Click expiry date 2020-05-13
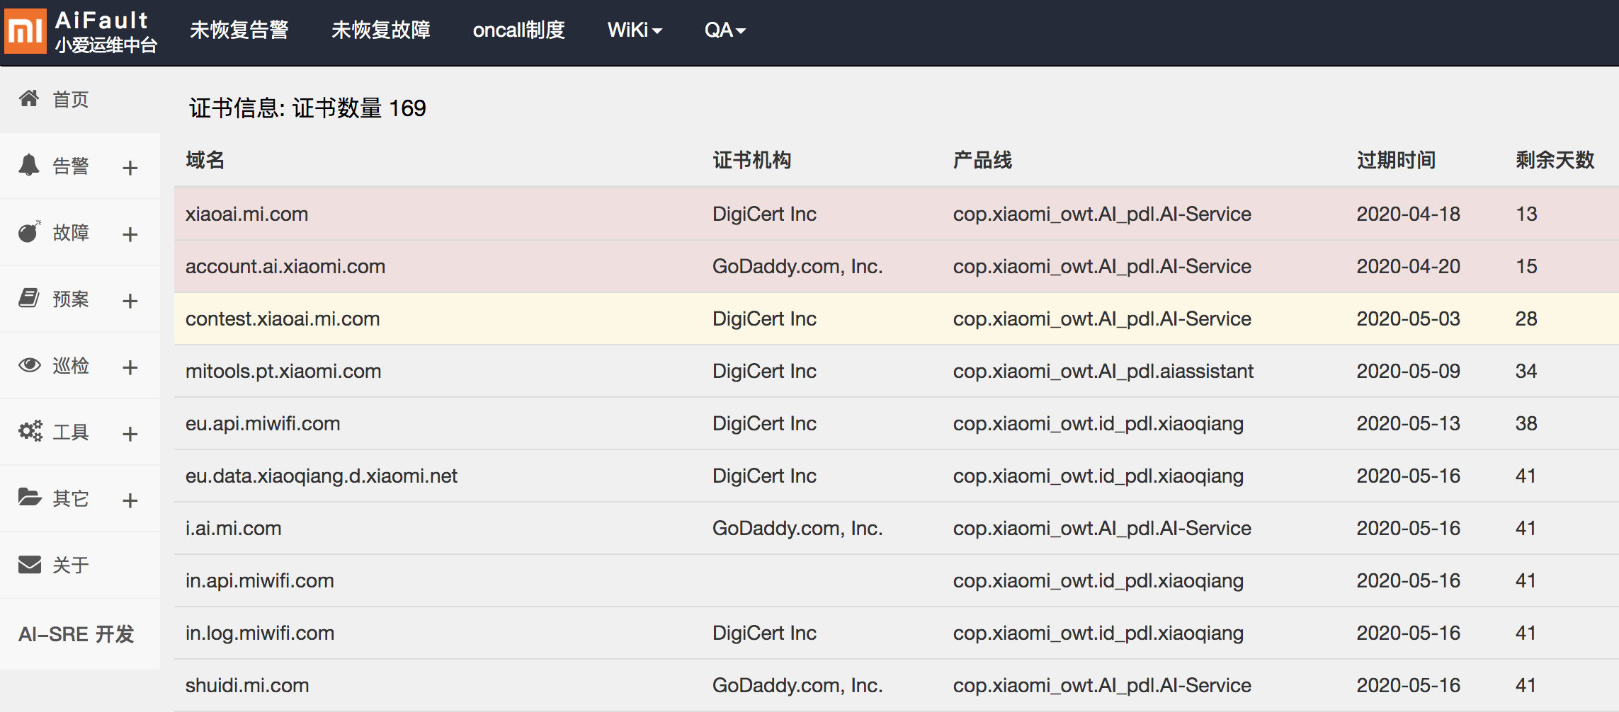This screenshot has height=712, width=1619. pos(1409,423)
